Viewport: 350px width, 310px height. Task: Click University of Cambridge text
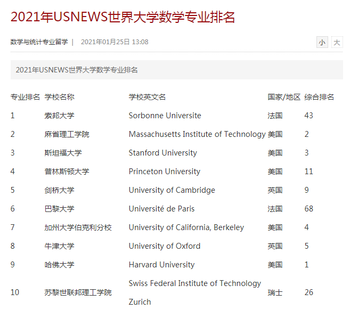click(x=172, y=190)
